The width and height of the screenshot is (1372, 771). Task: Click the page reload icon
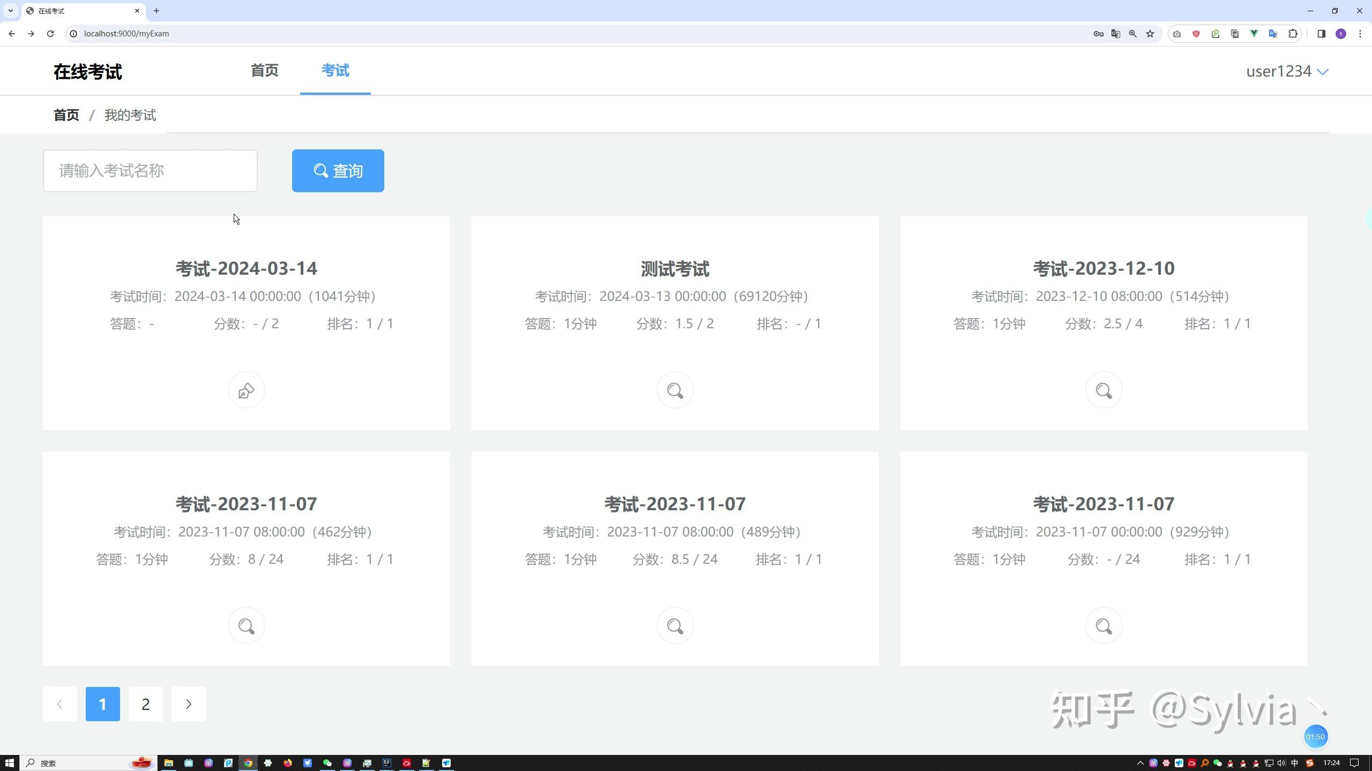(x=50, y=33)
